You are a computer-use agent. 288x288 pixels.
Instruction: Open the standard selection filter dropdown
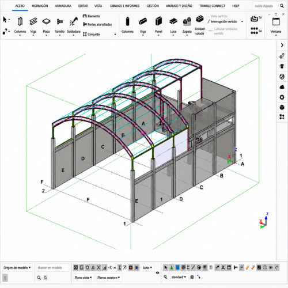(x=179, y=277)
